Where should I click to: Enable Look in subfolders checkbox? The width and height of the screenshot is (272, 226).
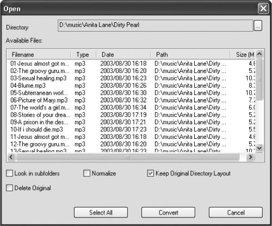coord(9,173)
